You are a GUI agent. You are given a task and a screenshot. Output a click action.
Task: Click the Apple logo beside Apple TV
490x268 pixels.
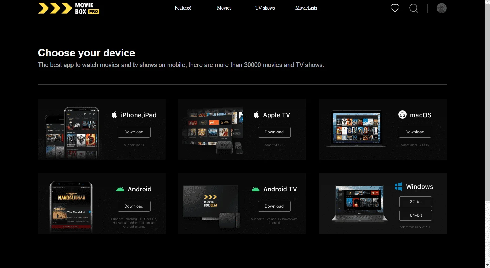256,115
